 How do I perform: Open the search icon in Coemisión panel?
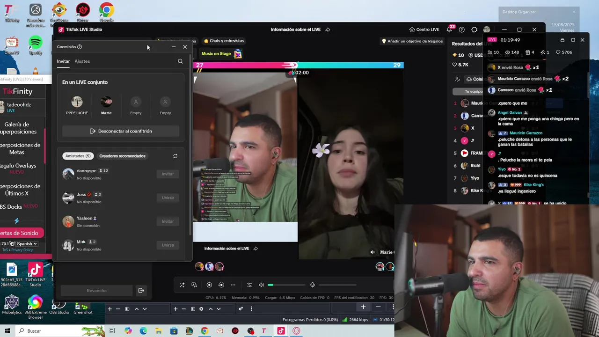click(x=180, y=61)
